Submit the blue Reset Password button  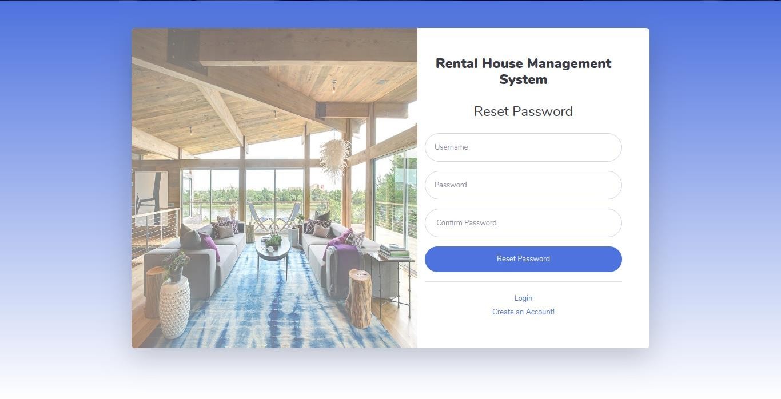tap(523, 259)
